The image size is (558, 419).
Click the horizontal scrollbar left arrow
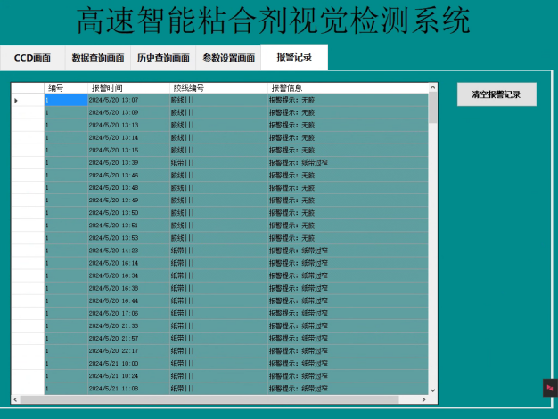[x=15, y=399]
